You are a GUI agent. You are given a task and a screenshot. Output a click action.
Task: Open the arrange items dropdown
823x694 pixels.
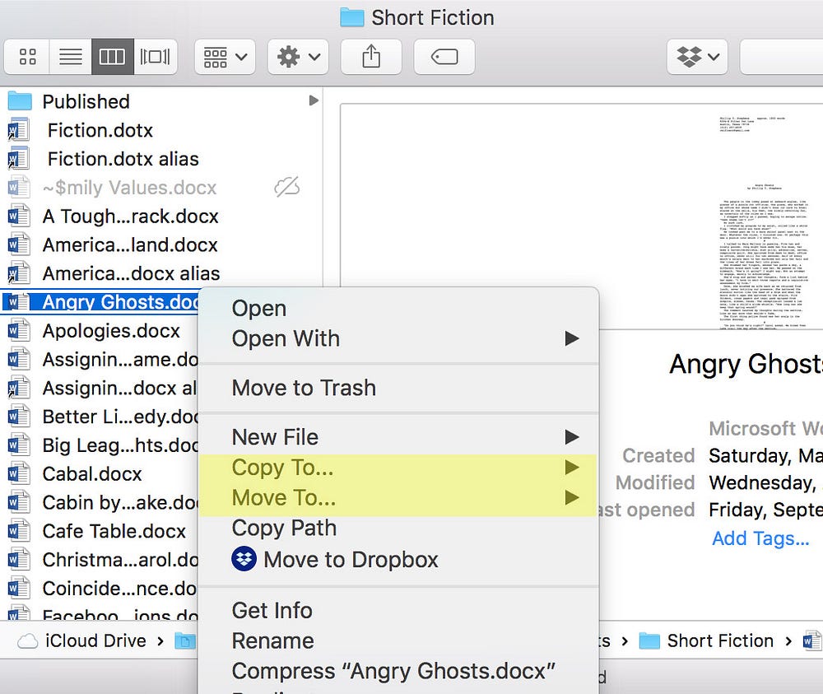pyautogui.click(x=226, y=56)
